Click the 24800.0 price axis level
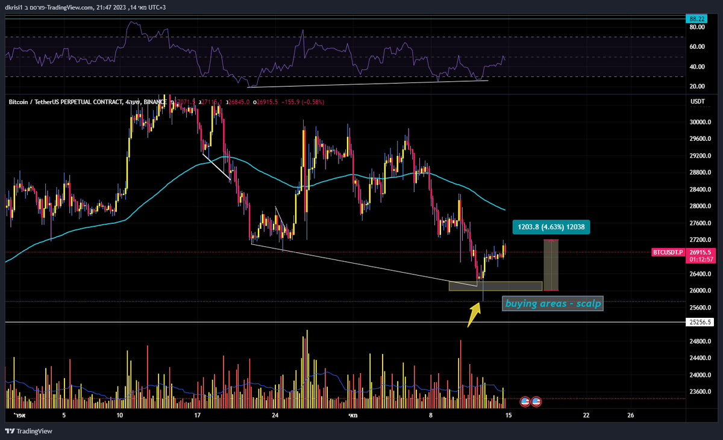This screenshot has width=723, height=440. 700,341
